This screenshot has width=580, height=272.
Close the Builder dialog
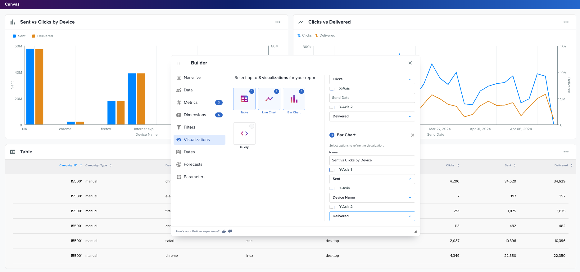410,63
